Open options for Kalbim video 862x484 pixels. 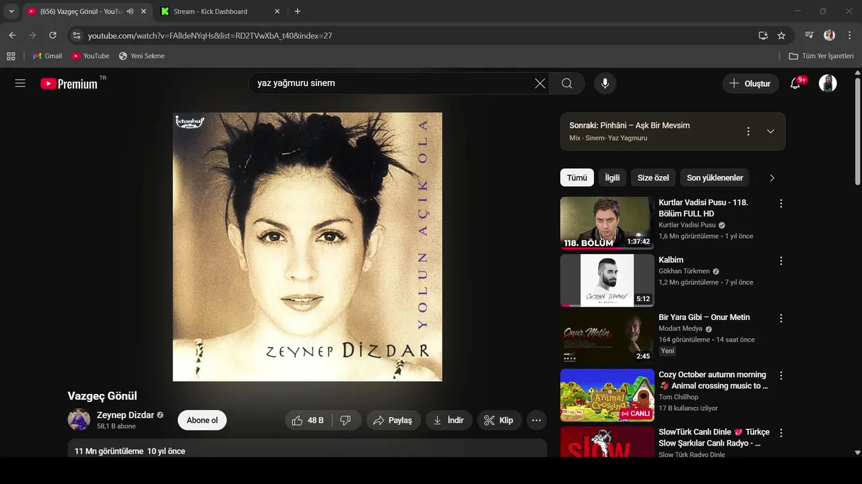point(781,261)
